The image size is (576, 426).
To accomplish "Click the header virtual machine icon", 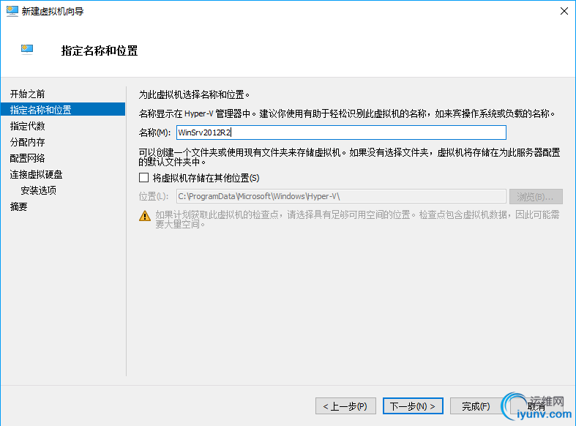I will click(x=27, y=49).
